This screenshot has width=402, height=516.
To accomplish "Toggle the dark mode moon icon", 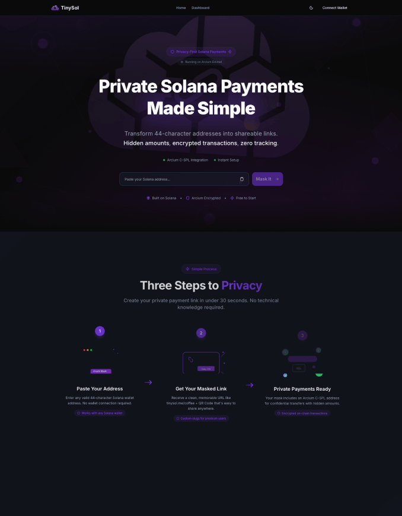I will tap(311, 8).
